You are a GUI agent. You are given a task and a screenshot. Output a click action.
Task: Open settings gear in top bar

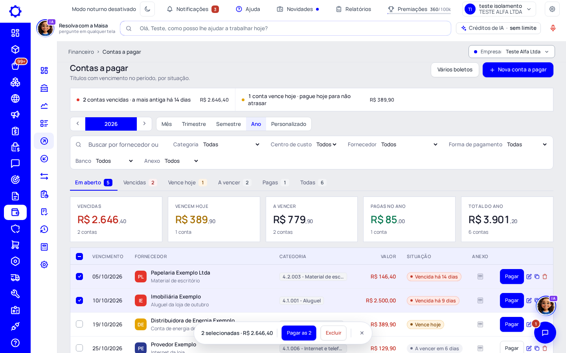(552, 9)
